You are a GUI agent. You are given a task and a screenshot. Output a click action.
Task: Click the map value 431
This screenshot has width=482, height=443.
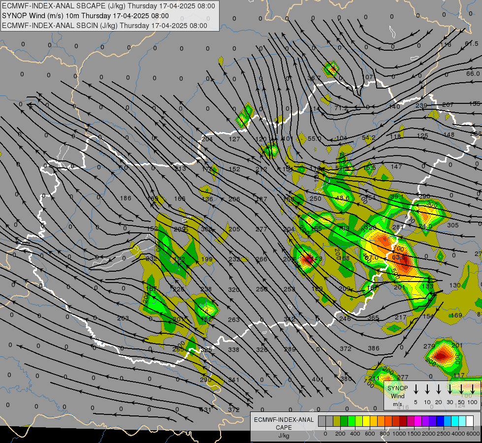(x=205, y=410)
